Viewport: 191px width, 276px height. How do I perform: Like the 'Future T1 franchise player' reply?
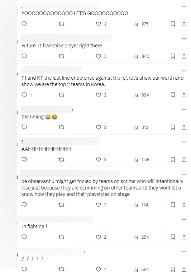(101, 56)
